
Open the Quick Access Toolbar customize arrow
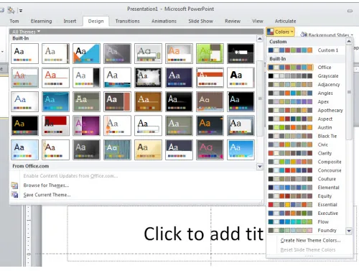click(x=21, y=10)
